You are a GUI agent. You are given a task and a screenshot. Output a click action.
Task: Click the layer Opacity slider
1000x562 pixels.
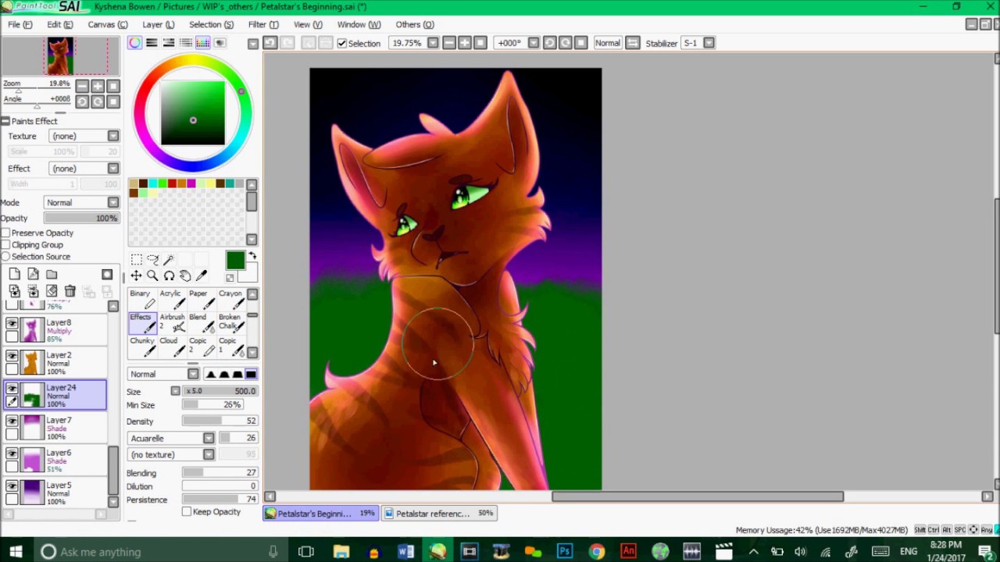(x=80, y=219)
